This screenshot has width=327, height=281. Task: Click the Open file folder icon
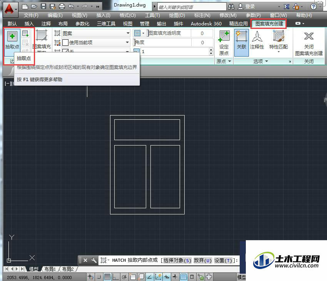pos(34,7)
